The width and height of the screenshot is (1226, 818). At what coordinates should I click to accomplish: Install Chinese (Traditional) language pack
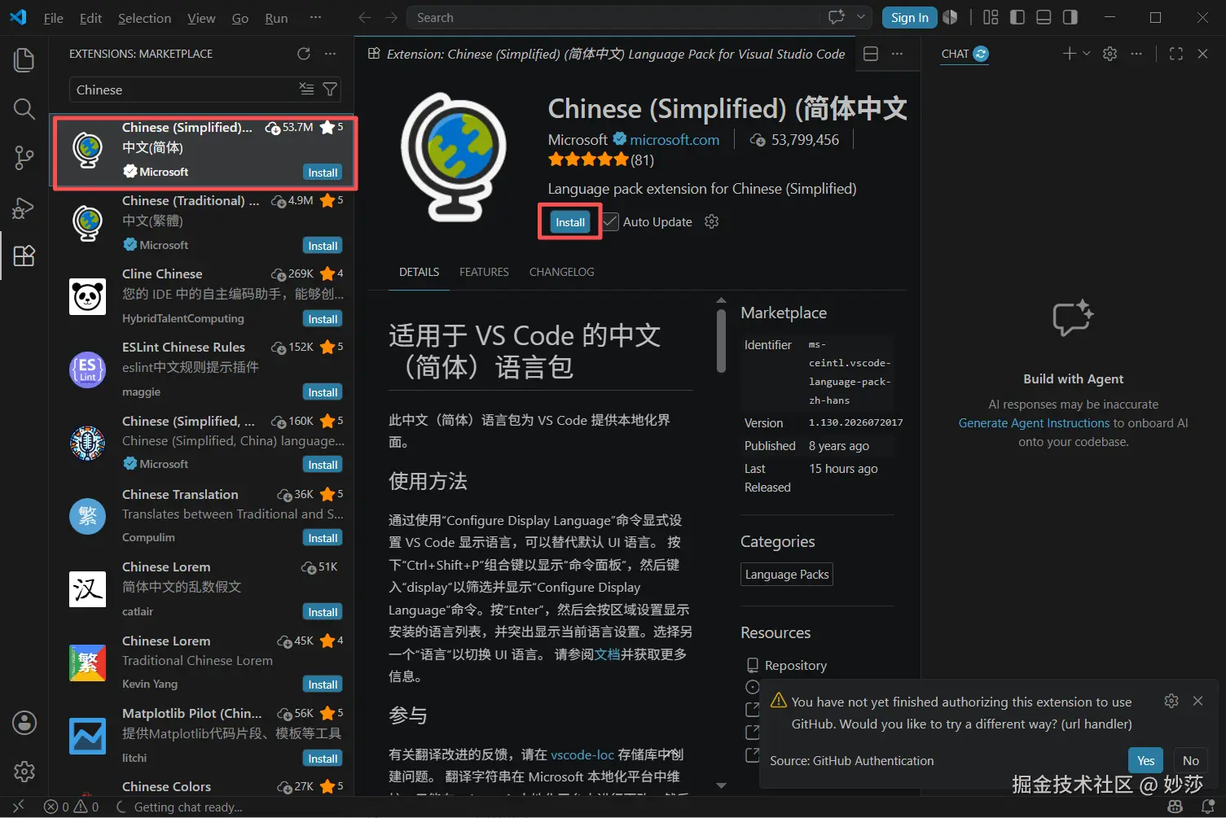323,246
